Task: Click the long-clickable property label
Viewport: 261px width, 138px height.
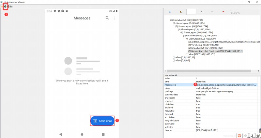Action: click(172, 120)
